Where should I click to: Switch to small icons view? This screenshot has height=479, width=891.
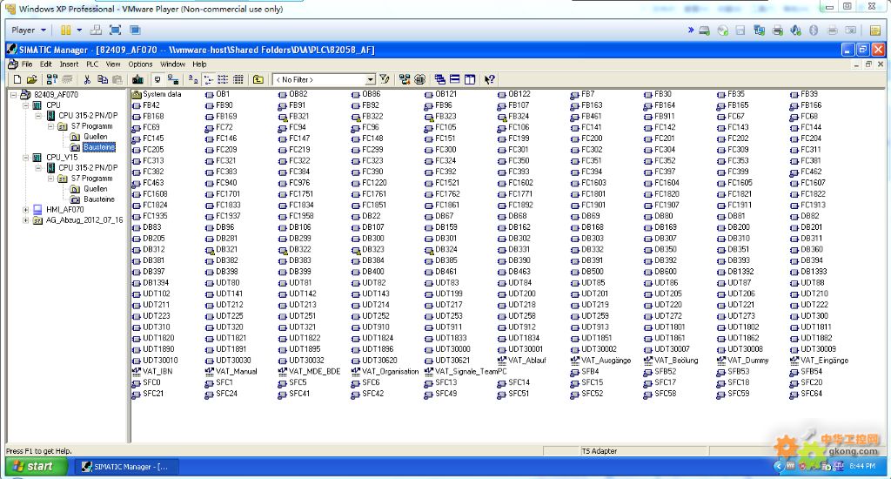click(209, 79)
